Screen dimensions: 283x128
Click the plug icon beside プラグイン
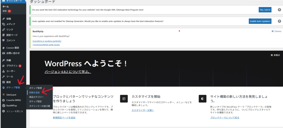[x=3, y=66]
